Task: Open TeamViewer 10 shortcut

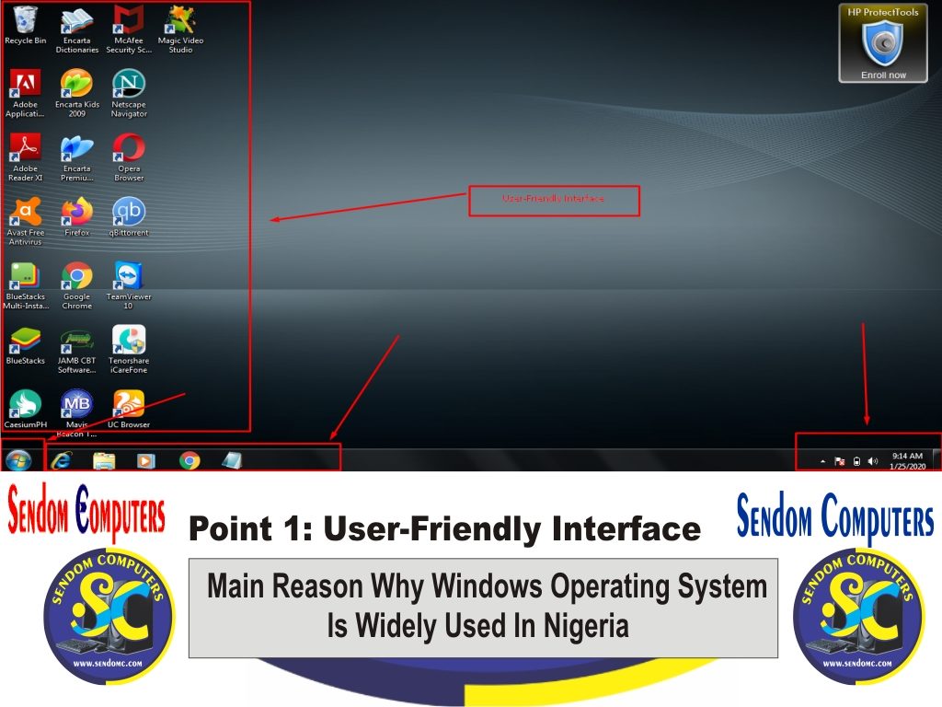Action: coord(129,285)
